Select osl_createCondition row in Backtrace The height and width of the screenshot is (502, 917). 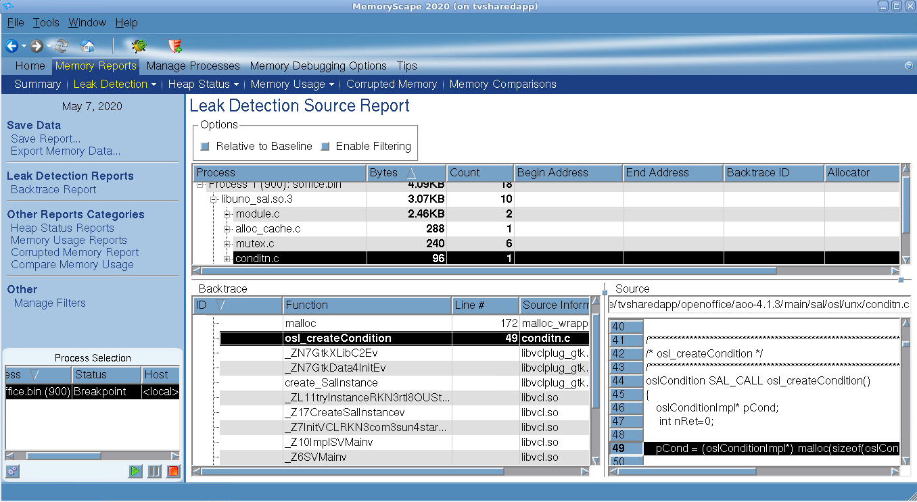pyautogui.click(x=404, y=338)
